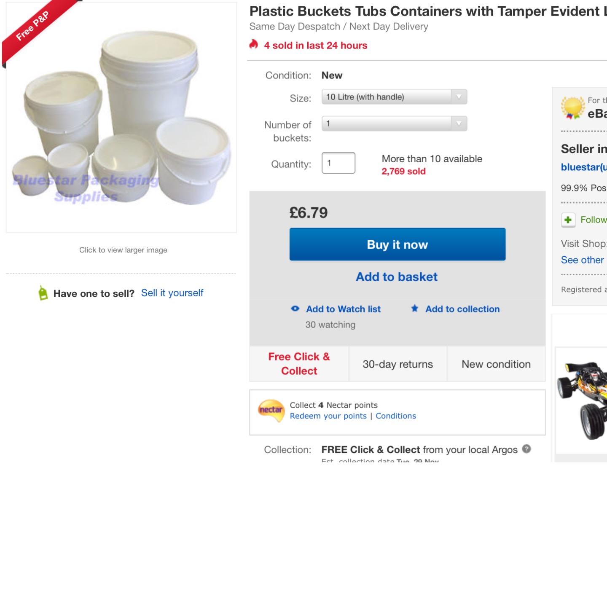Image resolution: width=607 pixels, height=607 pixels.
Task: Click the green plus Follow icon
Action: (568, 220)
